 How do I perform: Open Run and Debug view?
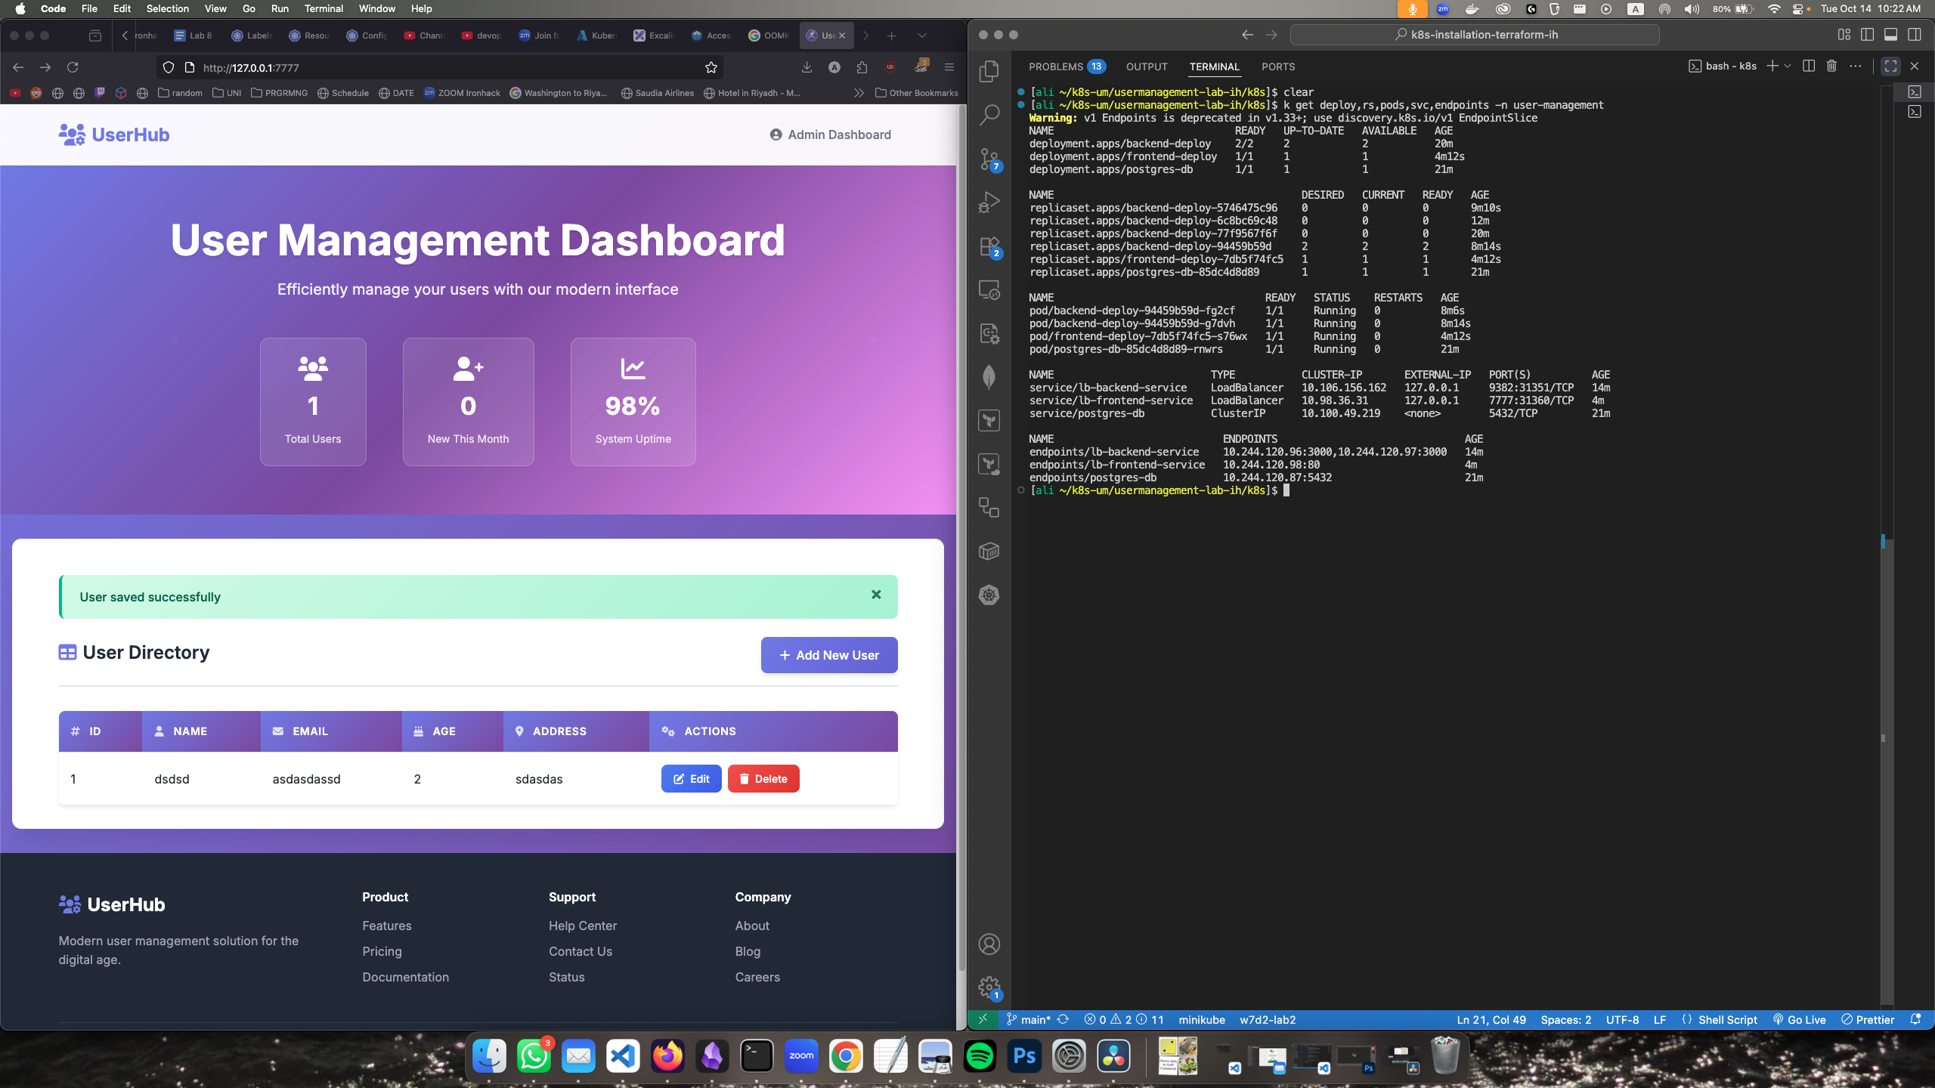click(x=989, y=202)
